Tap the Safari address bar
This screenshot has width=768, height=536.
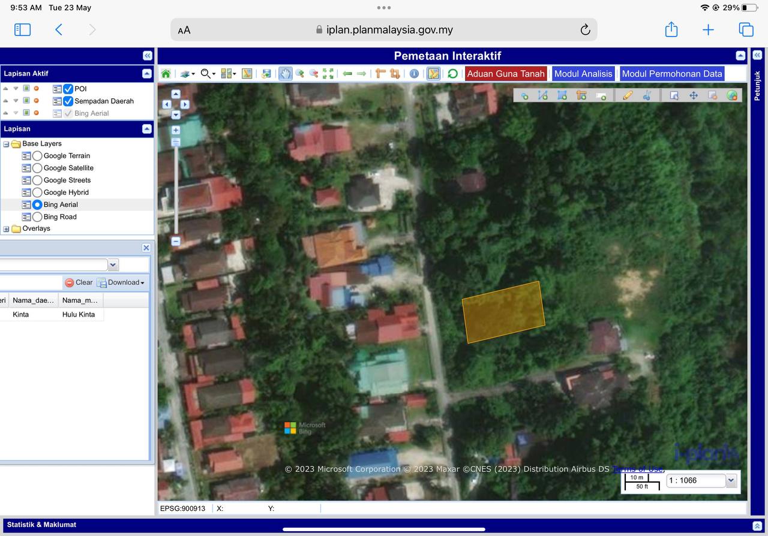pyautogui.click(x=384, y=30)
